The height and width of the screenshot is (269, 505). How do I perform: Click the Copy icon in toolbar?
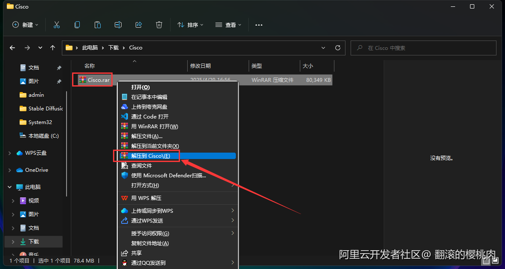point(77,25)
